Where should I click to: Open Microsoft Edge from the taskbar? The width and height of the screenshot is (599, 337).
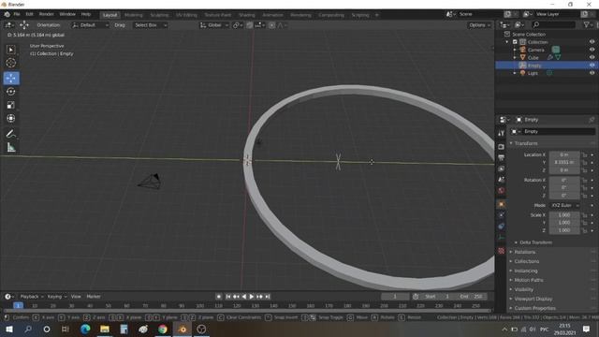[85, 329]
